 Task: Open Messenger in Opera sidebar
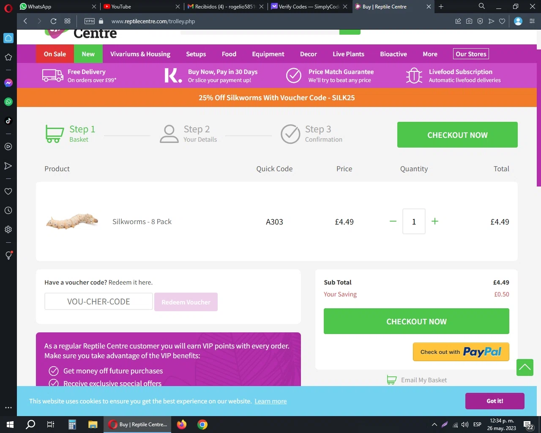click(x=8, y=83)
